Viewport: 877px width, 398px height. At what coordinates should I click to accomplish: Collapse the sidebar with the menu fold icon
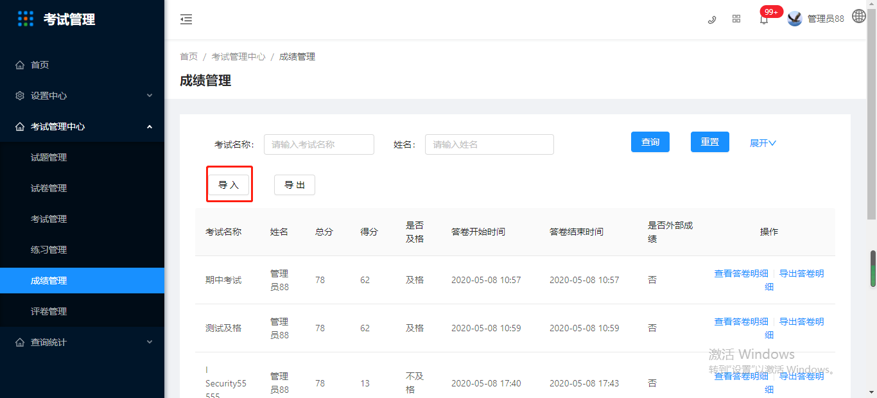[x=186, y=19]
